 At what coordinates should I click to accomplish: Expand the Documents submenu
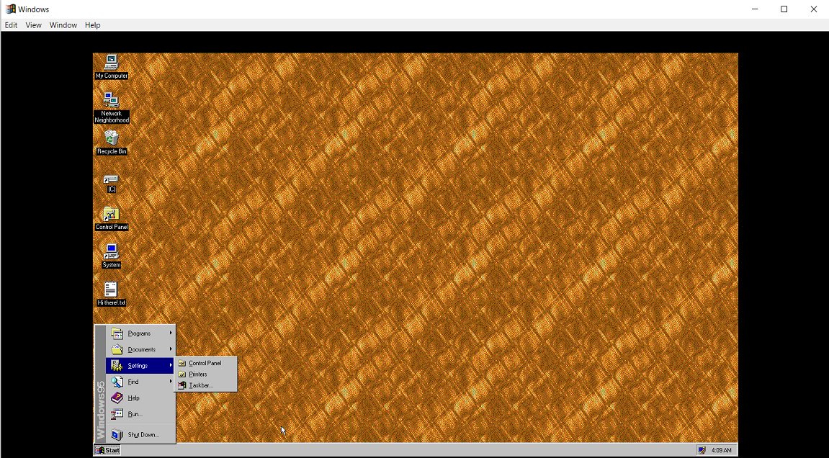tap(140, 349)
